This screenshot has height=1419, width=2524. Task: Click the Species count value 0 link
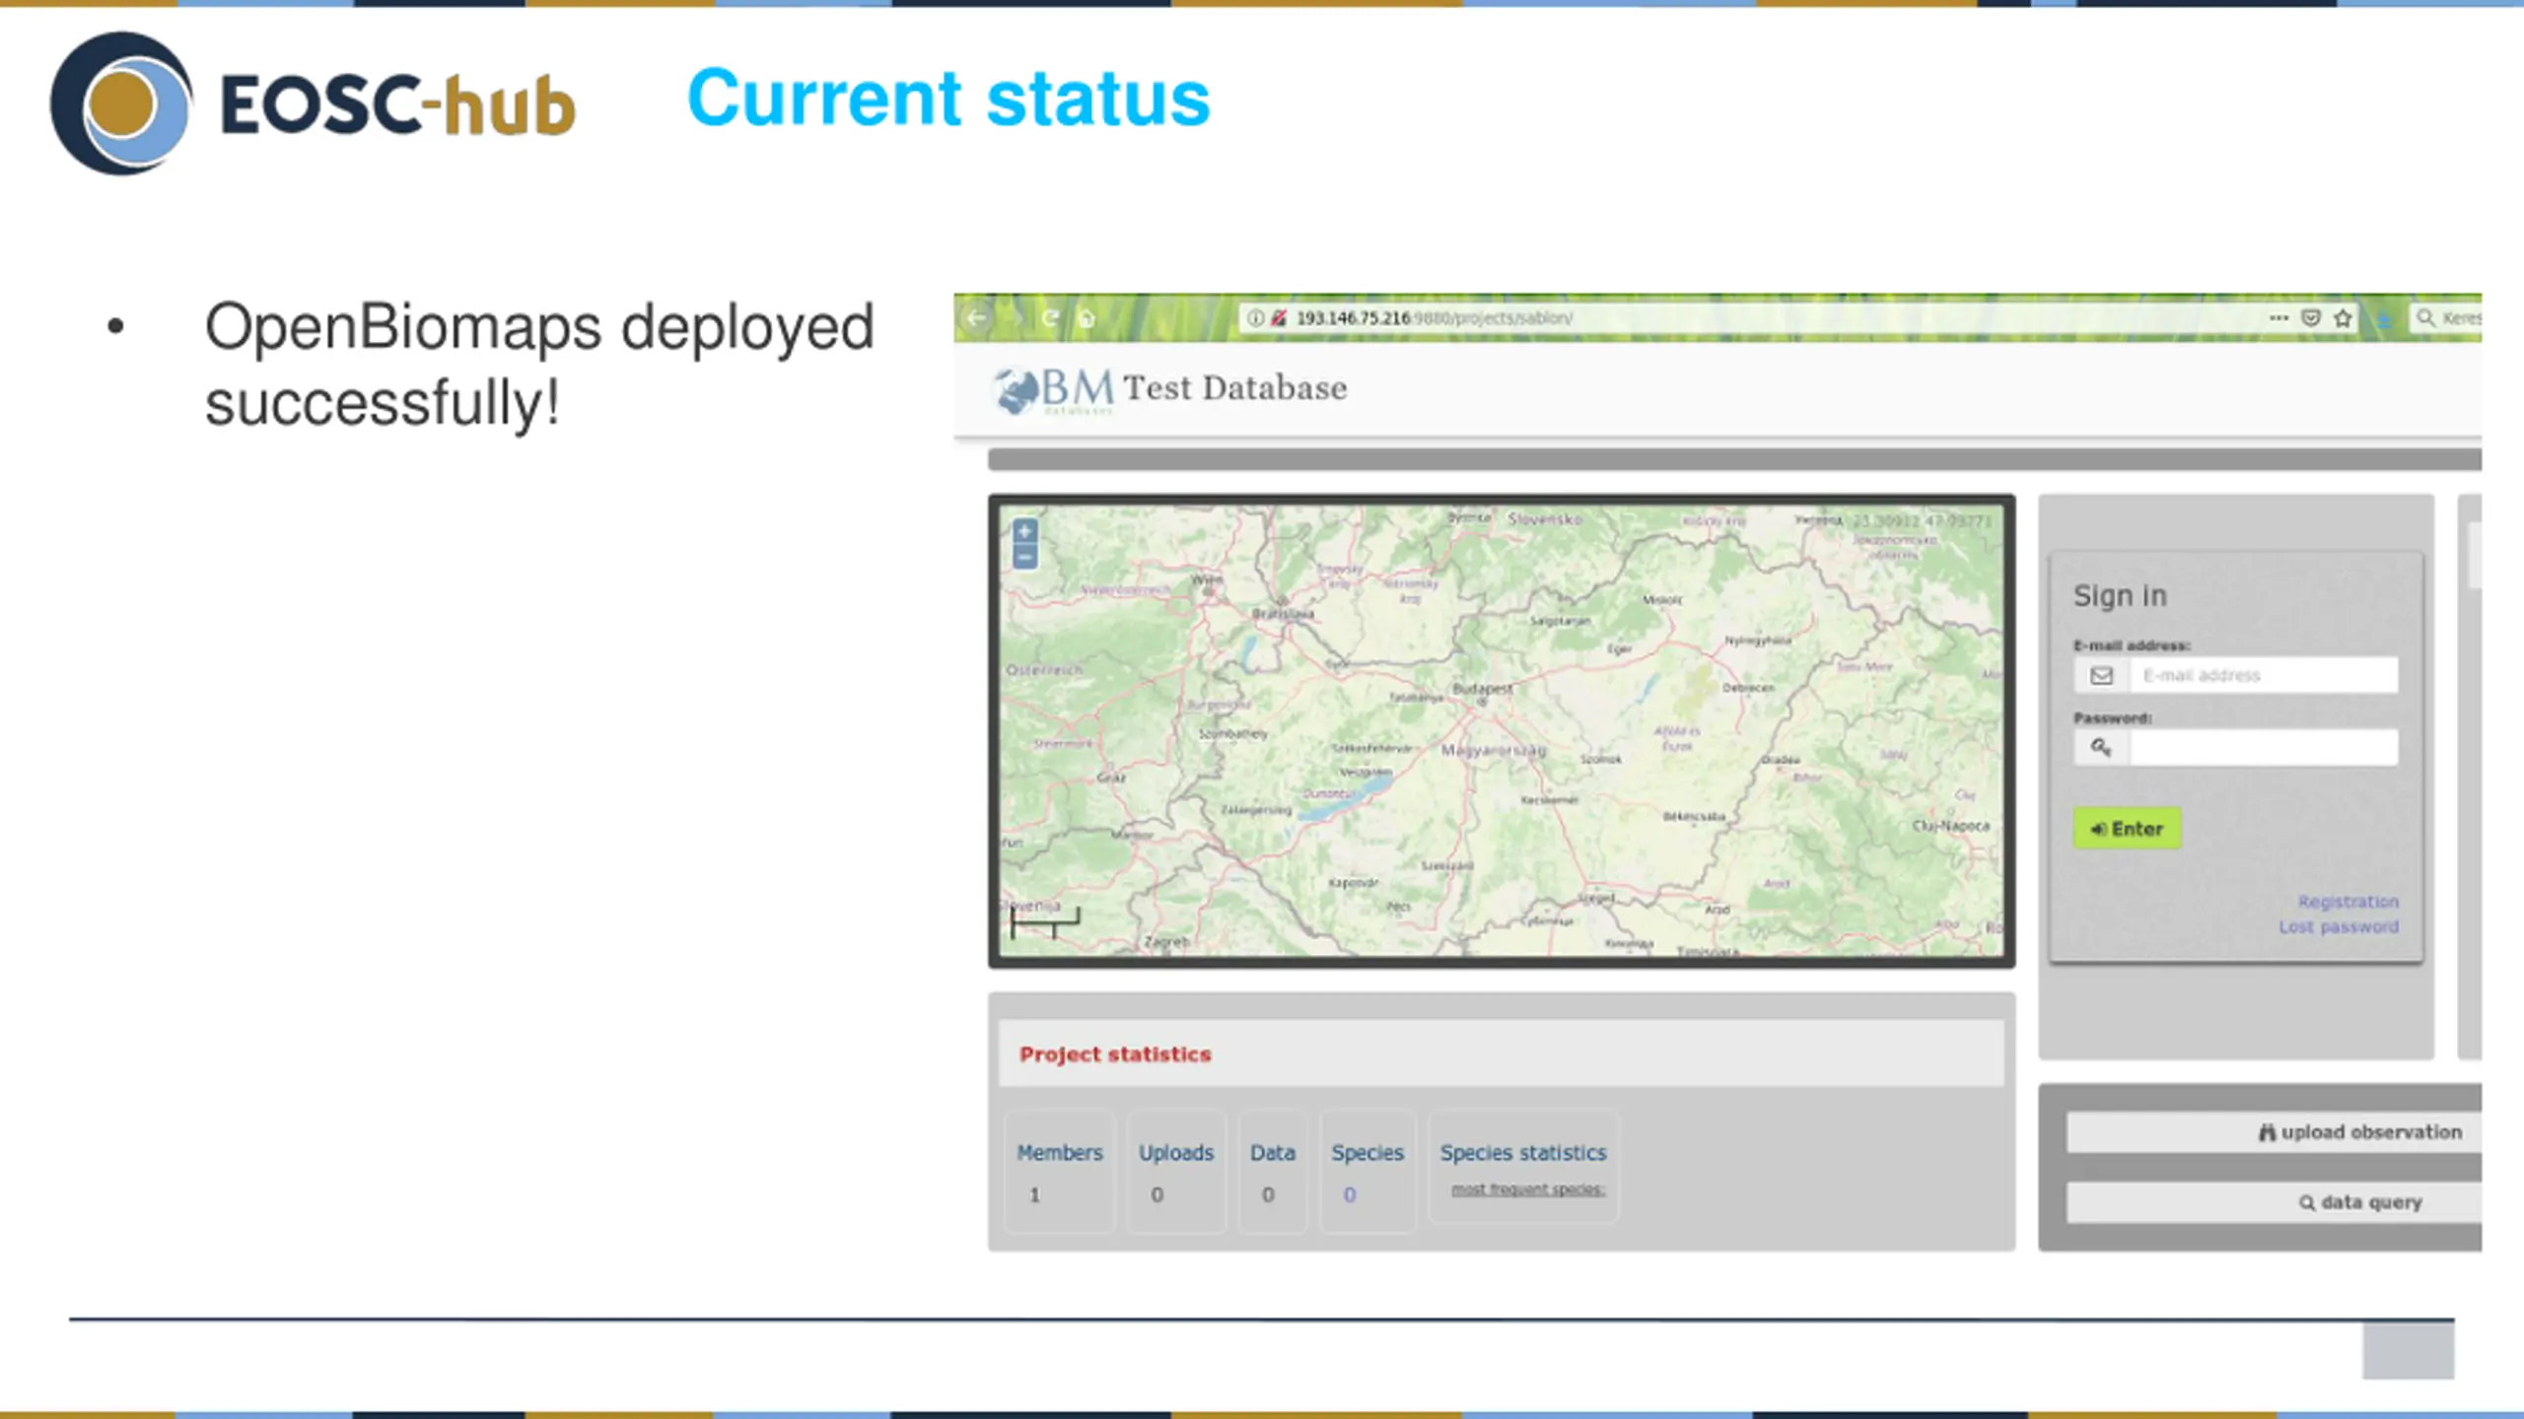[1350, 1194]
